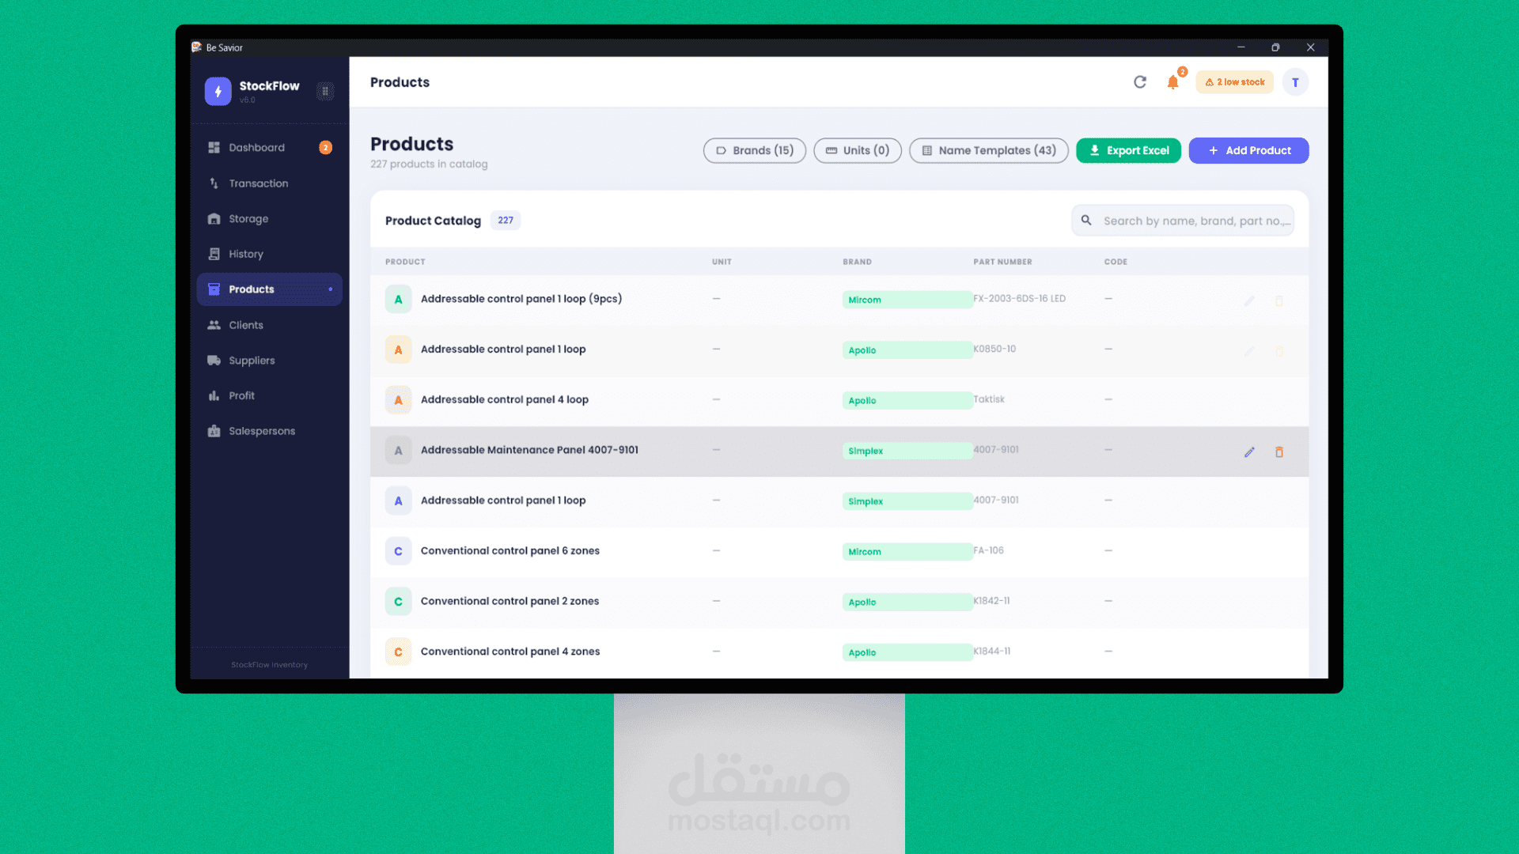Open the Dashboard menu item
The width and height of the screenshot is (1519, 854).
(256, 148)
